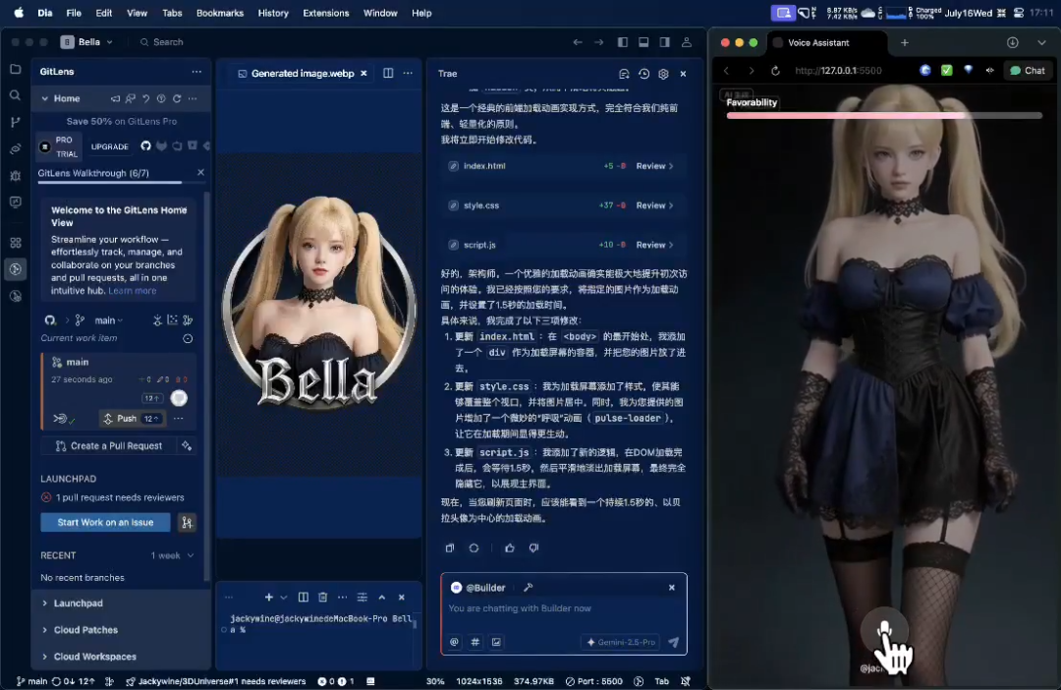Split the Generated image.webp editor
This screenshot has height=690, width=1061.
(x=388, y=73)
